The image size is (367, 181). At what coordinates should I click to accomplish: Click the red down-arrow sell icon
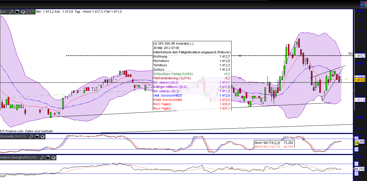tap(27, 12)
